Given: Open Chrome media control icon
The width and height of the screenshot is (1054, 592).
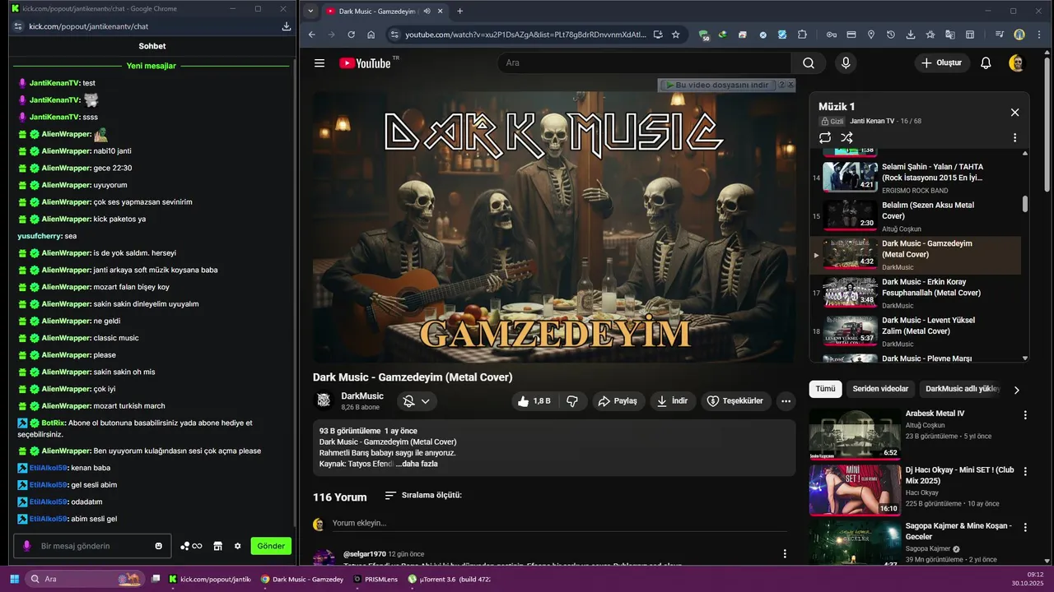Looking at the screenshot, I should click(1000, 35).
